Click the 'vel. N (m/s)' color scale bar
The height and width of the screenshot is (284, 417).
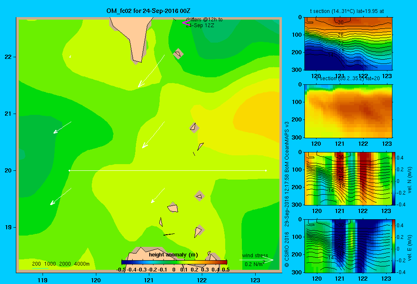tap(394, 178)
